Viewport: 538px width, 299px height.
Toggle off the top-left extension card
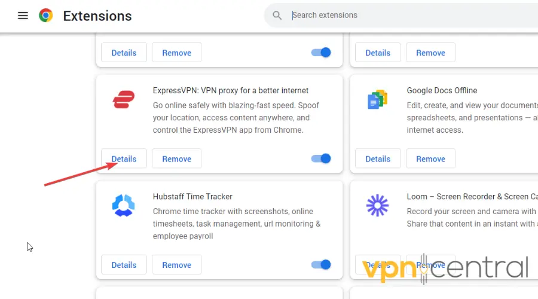point(322,53)
